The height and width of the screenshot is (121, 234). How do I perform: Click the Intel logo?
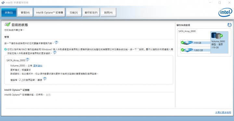[225, 13]
